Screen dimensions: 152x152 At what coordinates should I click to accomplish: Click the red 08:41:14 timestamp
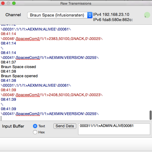pyautogui.click(x=9, y=34)
